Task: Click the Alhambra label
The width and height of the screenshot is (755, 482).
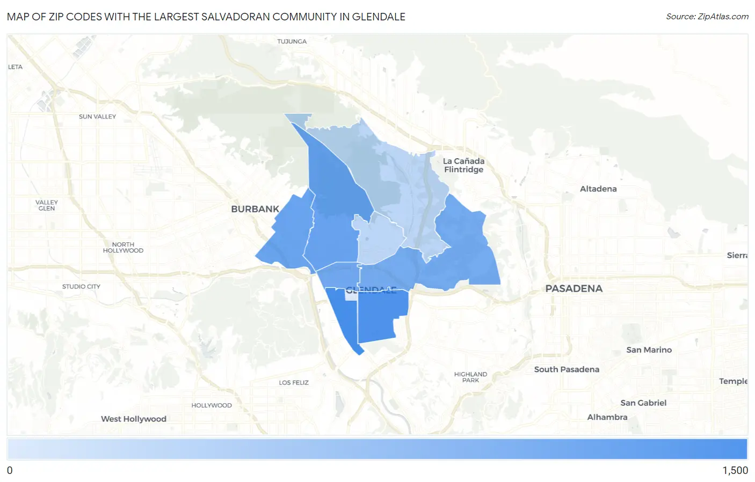Action: [x=607, y=417]
